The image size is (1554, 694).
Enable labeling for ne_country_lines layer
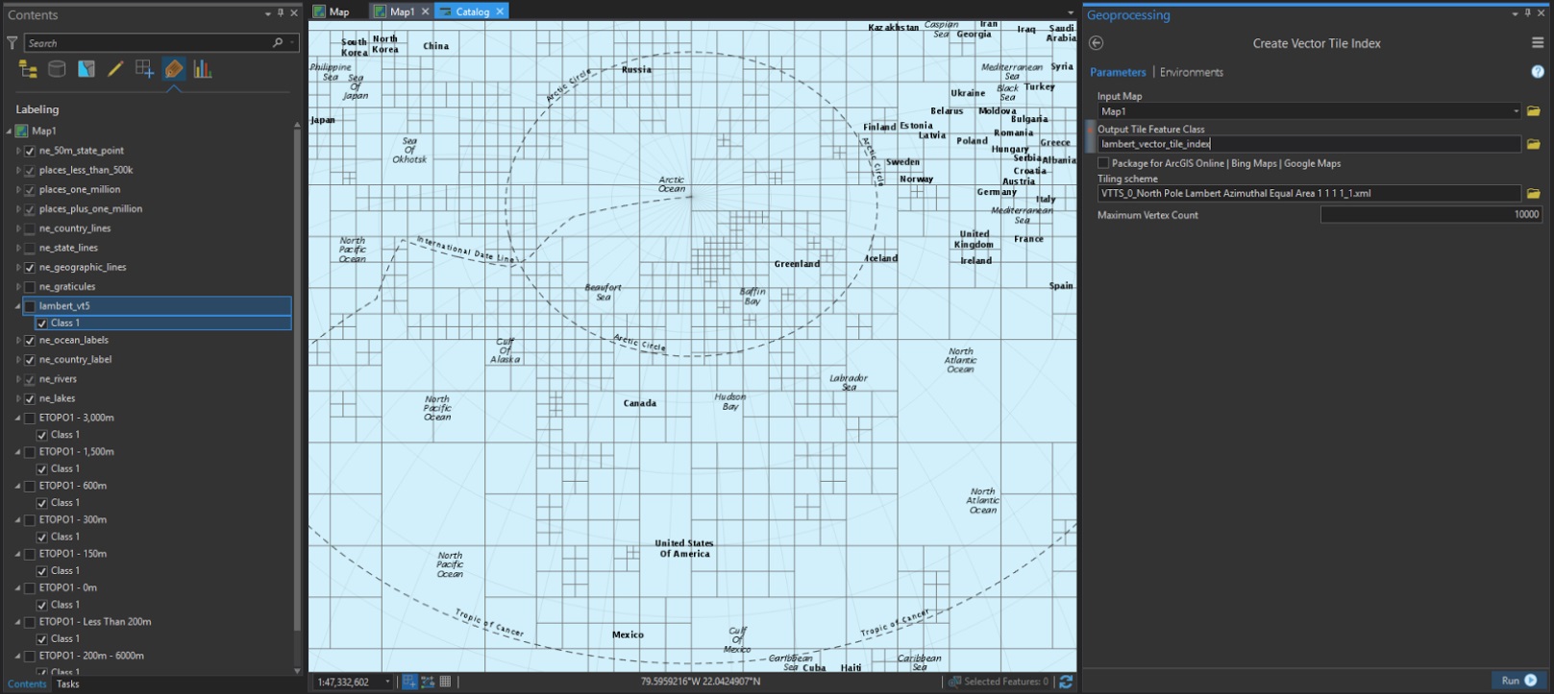pos(30,228)
